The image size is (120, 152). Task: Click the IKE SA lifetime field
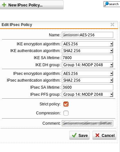click(x=88, y=58)
